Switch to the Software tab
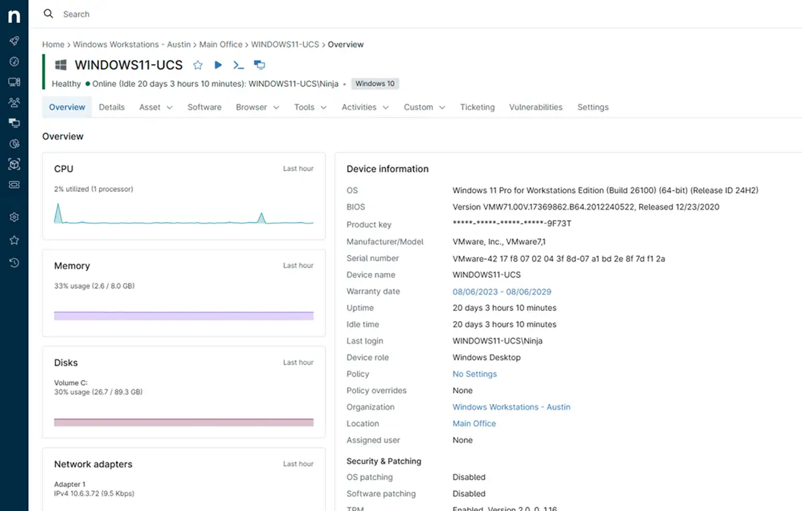This screenshot has width=802, height=511. point(205,107)
